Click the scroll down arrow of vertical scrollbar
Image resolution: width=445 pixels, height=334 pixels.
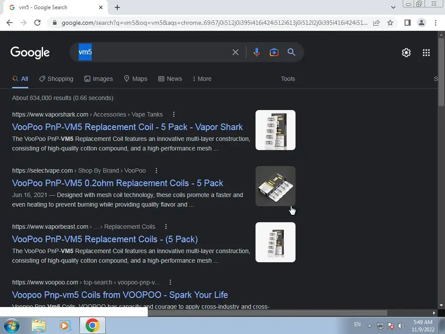click(441, 305)
